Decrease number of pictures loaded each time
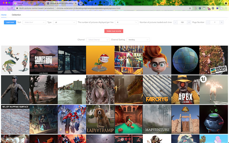 tap(175, 22)
